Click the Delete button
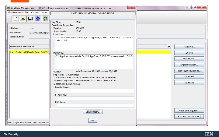Screen dimensions: 219x137 pos(189,53)
